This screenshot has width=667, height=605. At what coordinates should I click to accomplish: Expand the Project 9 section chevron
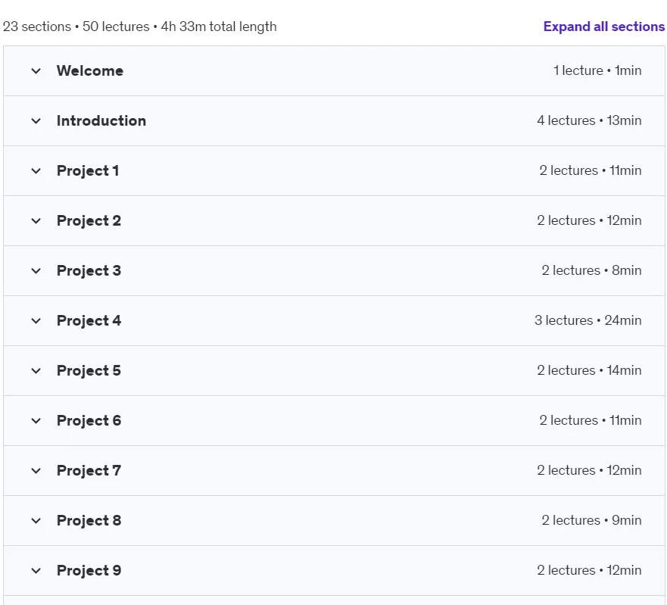36,571
